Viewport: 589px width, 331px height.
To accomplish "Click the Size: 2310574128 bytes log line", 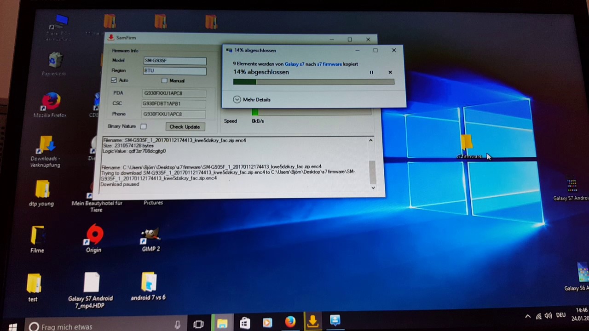I will click(x=128, y=146).
